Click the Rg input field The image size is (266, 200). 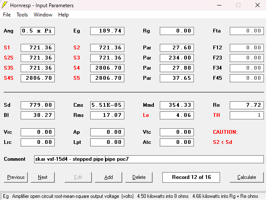point(177,31)
